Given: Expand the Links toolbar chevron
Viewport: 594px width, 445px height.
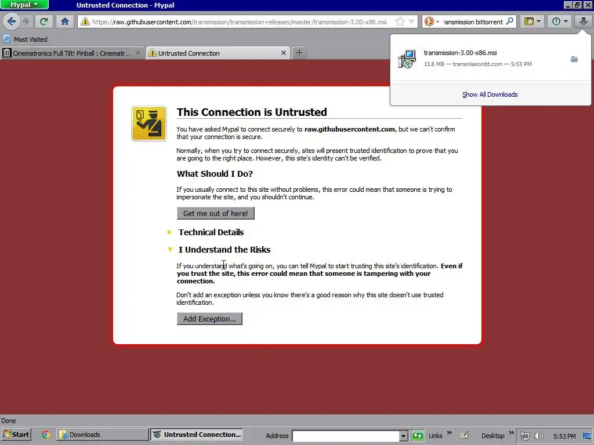Looking at the screenshot, I should (x=450, y=432).
